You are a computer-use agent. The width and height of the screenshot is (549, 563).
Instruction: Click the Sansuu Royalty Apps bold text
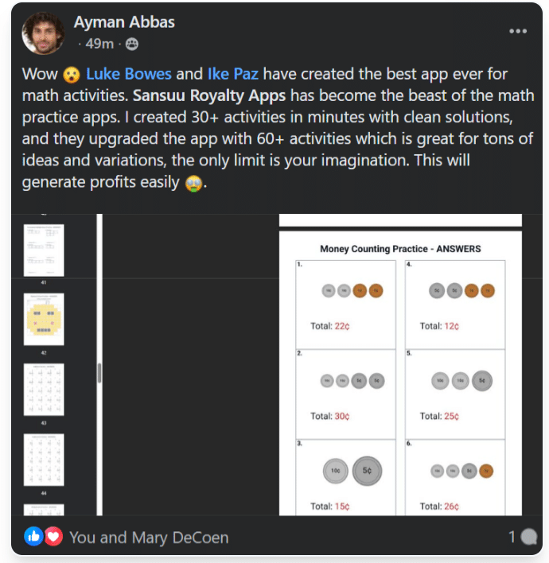(209, 96)
